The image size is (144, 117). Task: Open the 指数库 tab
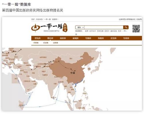tap(101, 38)
